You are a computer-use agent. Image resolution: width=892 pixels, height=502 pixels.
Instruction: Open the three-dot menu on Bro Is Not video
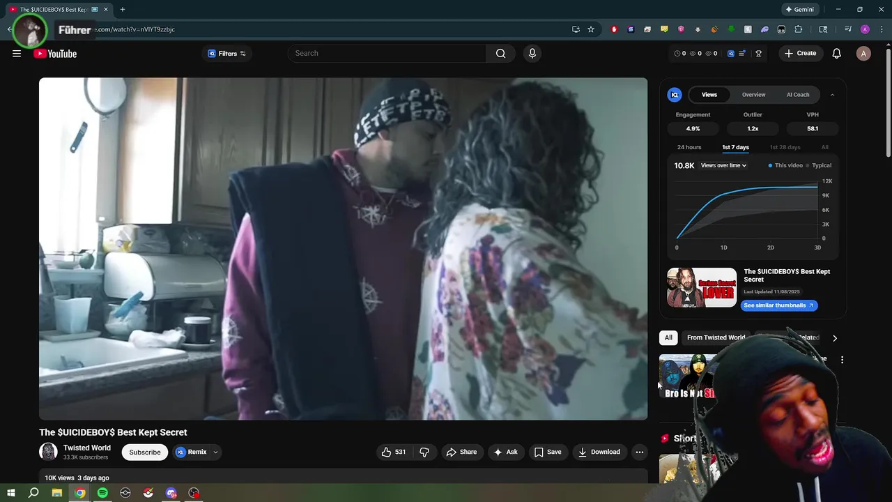click(x=842, y=360)
